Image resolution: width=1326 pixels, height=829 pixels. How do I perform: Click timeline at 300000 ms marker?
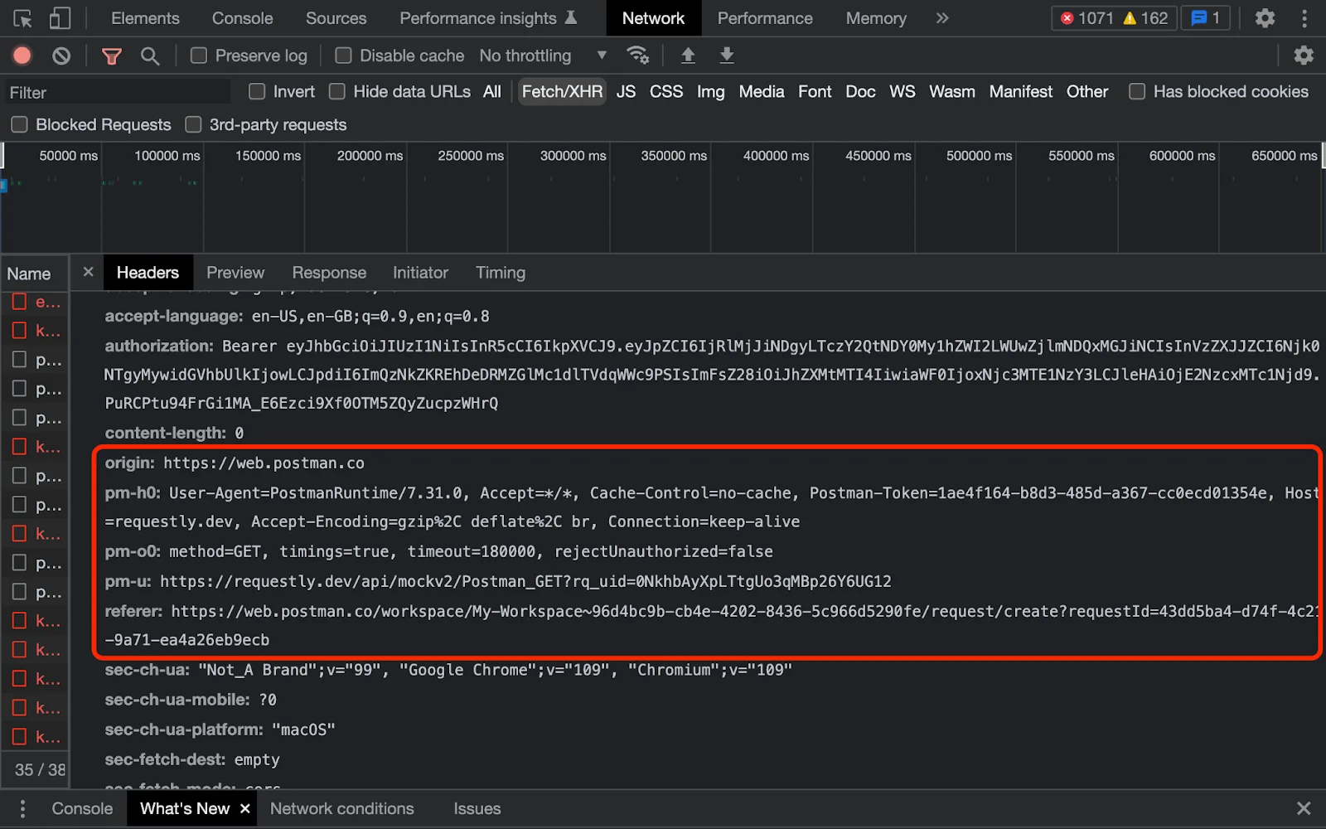(x=573, y=155)
